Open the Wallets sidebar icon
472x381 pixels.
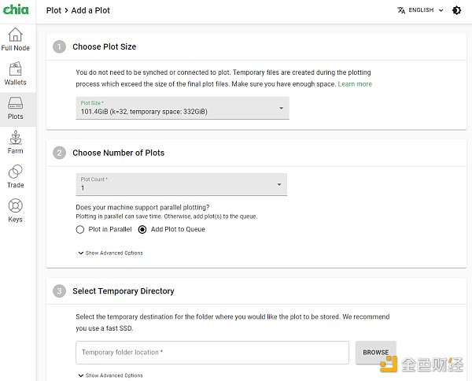pyautogui.click(x=15, y=71)
